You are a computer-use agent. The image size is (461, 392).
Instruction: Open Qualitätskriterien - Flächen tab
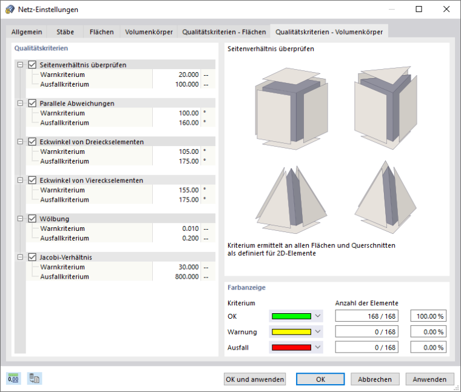[224, 32]
